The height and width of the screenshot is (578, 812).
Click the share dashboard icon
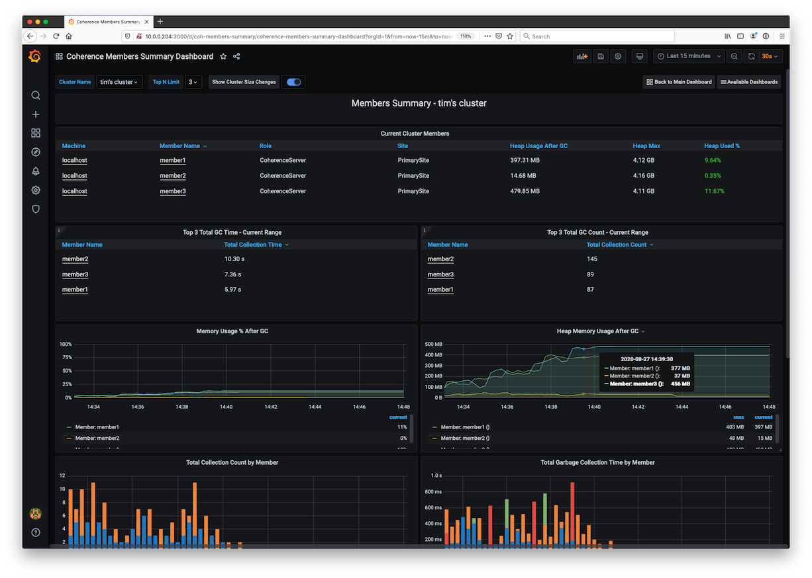236,57
